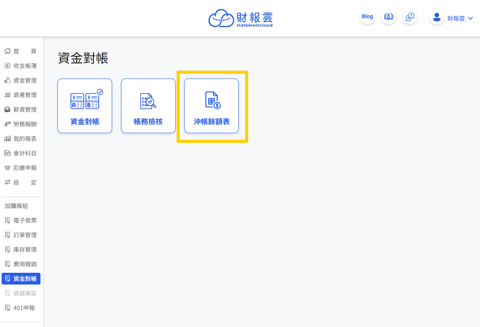Open 設定 settings in sidebar
480x327 pixels.
click(x=21, y=183)
